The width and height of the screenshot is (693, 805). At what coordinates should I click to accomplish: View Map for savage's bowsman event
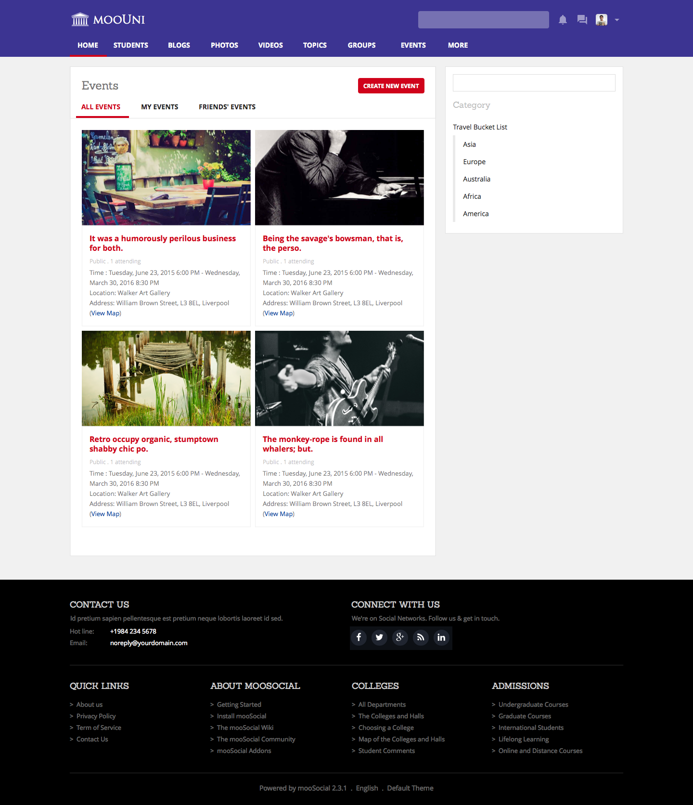[279, 313]
